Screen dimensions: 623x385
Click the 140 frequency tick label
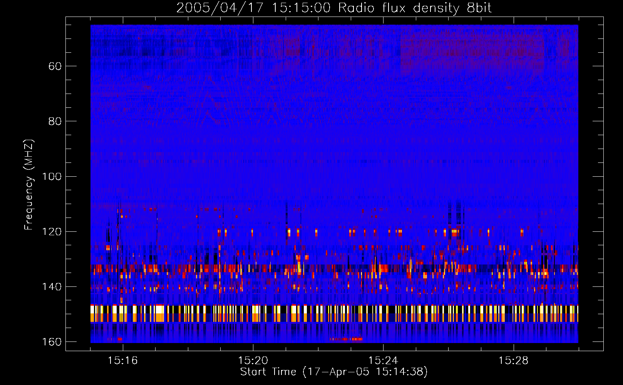pos(52,286)
